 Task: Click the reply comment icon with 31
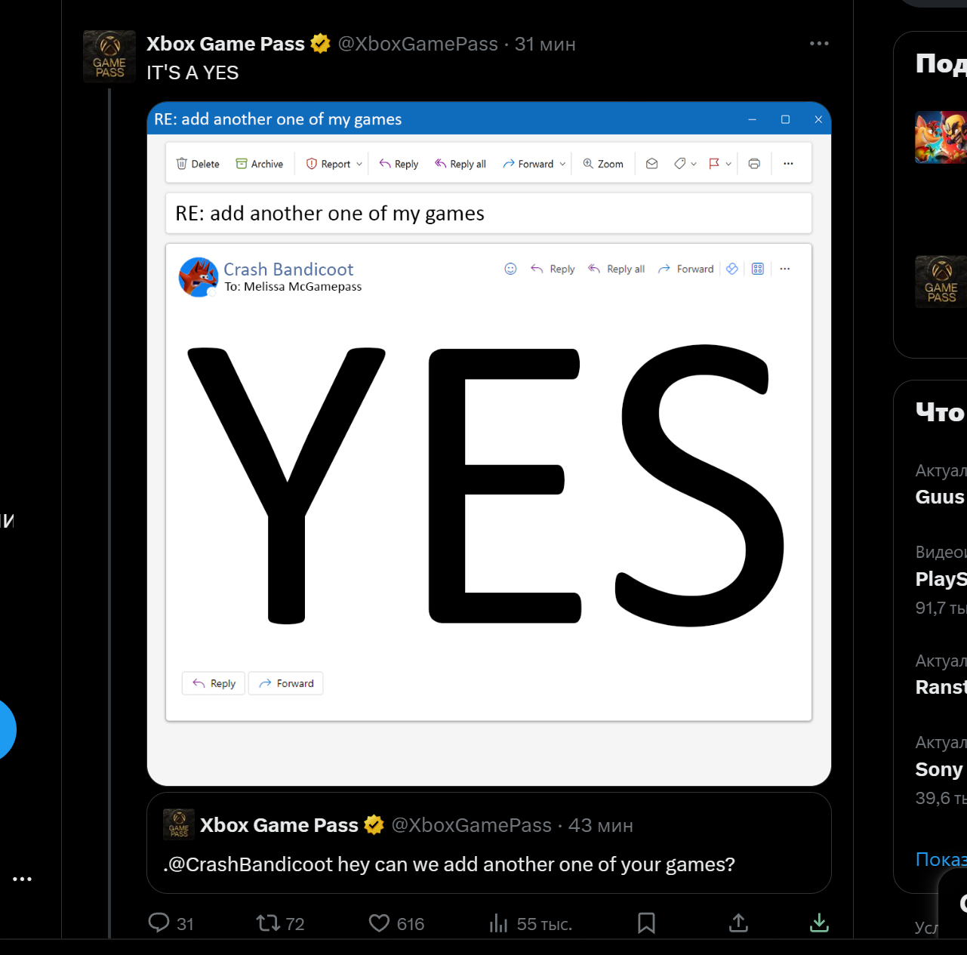click(159, 923)
